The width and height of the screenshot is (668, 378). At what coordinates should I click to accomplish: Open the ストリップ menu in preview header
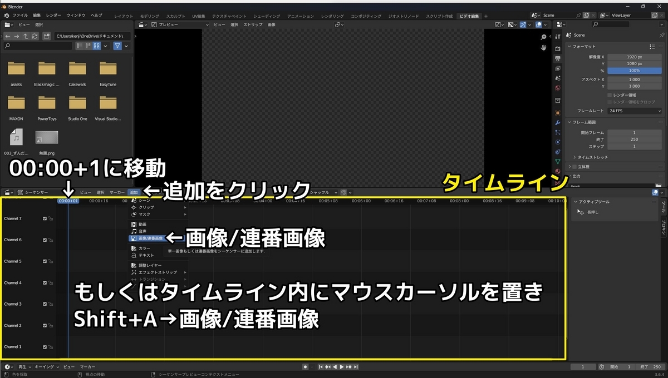(x=253, y=25)
